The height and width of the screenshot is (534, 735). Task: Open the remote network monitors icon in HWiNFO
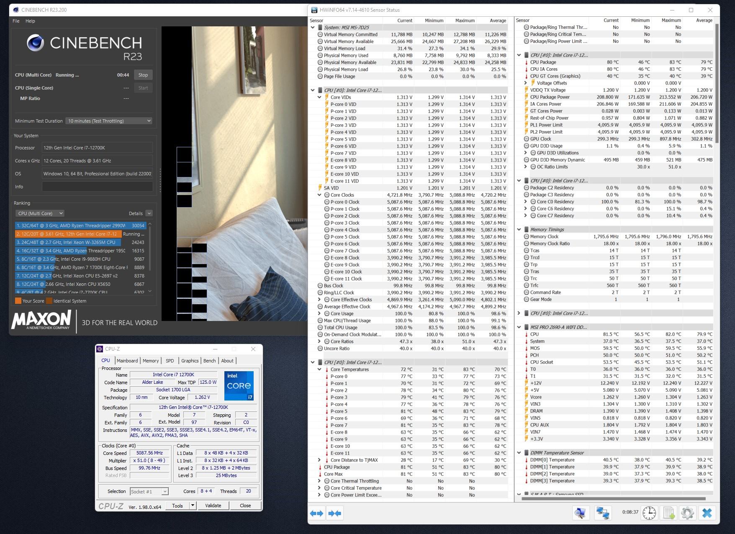pos(603,513)
